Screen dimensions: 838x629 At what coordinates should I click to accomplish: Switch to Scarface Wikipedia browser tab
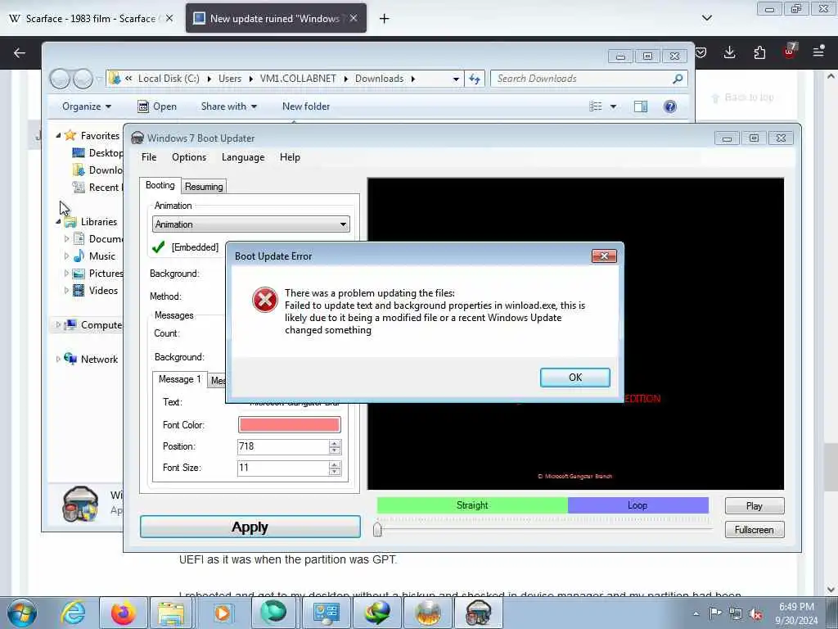click(83, 18)
